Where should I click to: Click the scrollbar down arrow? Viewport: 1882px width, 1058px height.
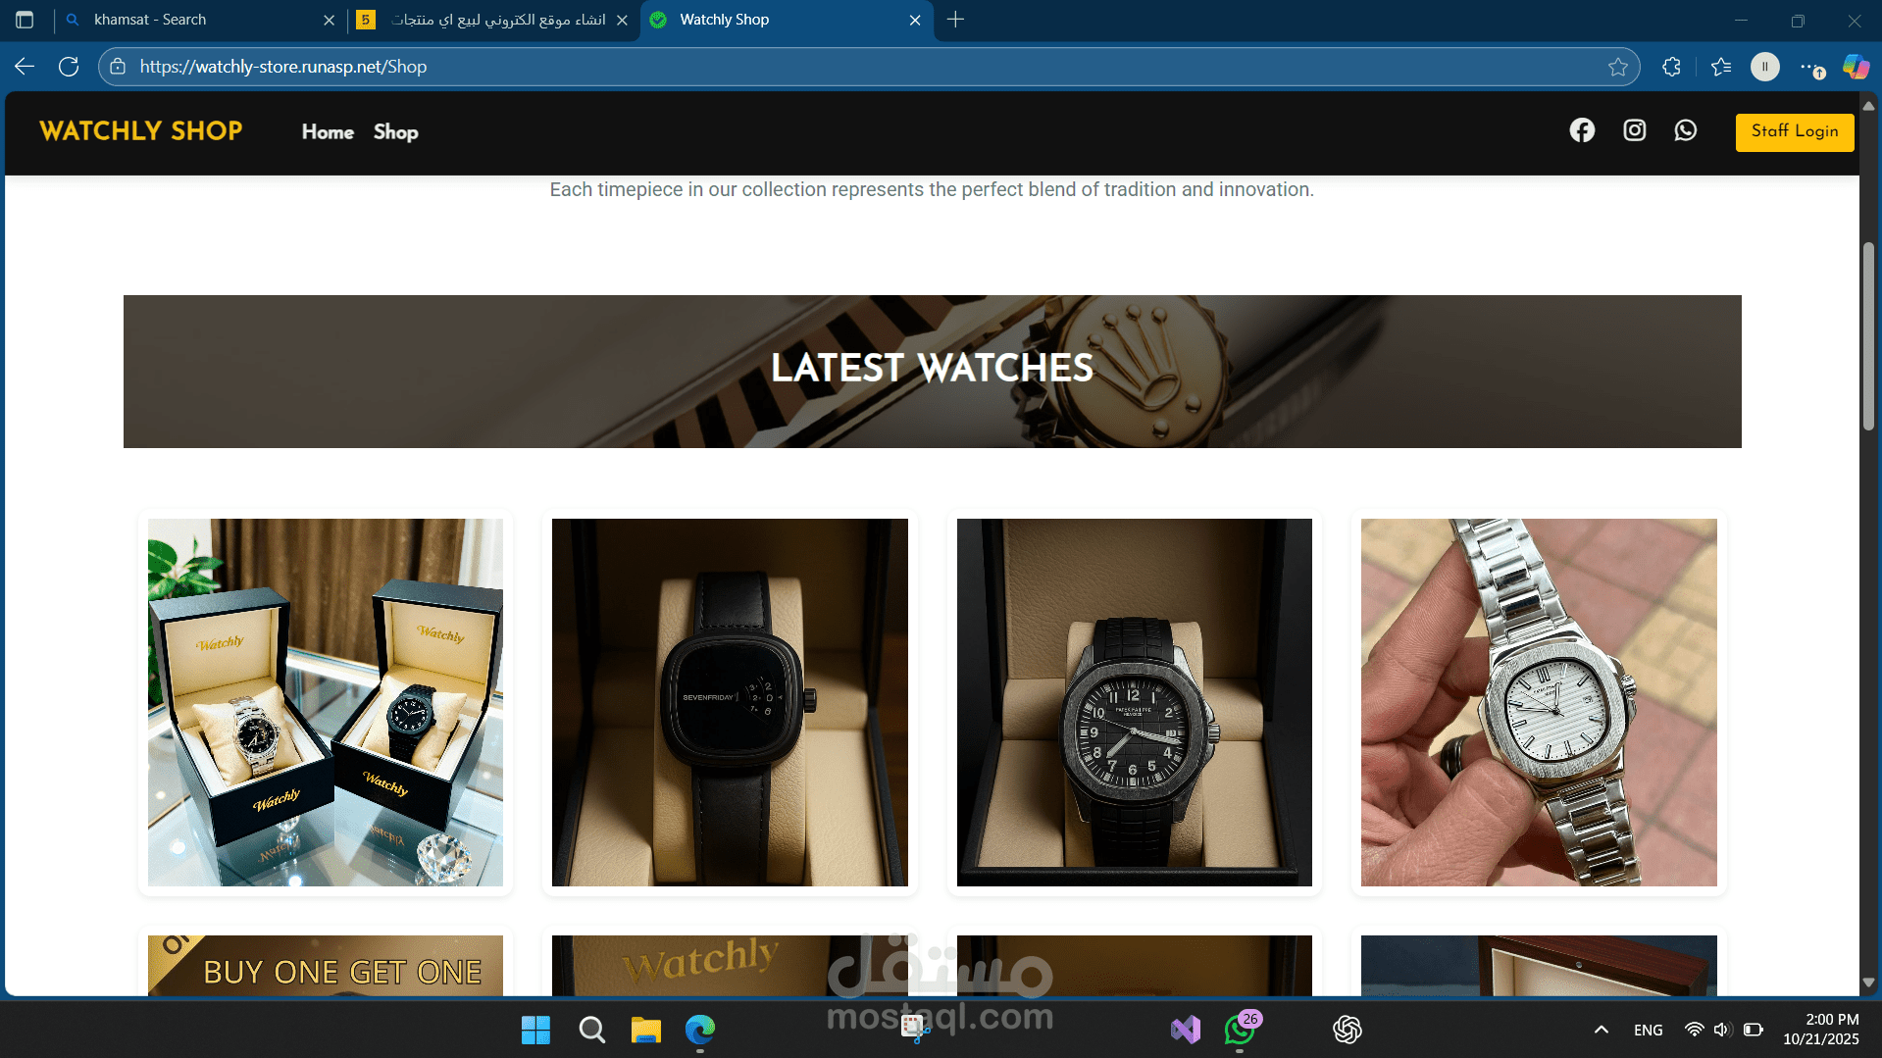[x=1868, y=982]
